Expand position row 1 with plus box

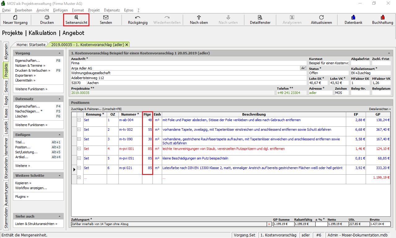(x=79, y=120)
